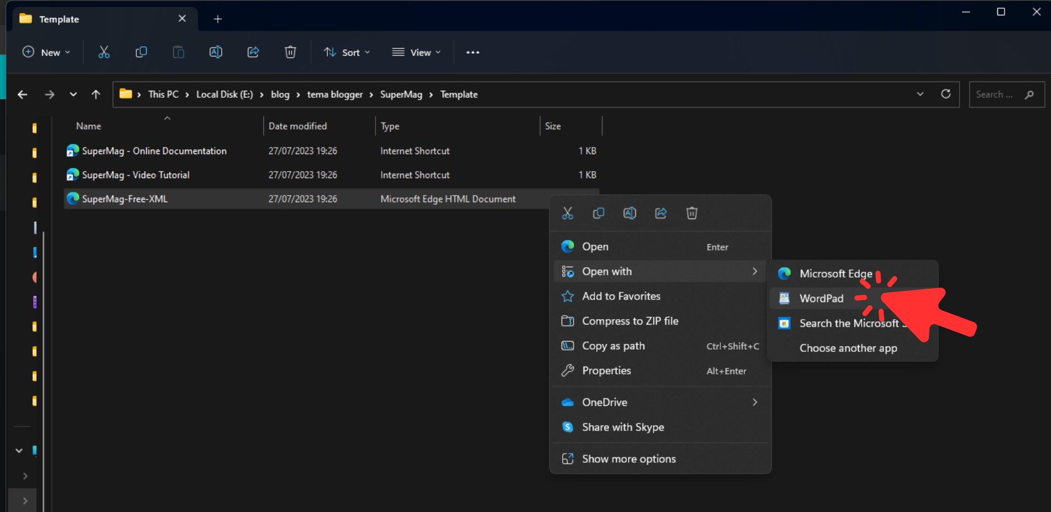Click the Delete trash icon in the toolbar
The image size is (1051, 512).
(x=290, y=52)
